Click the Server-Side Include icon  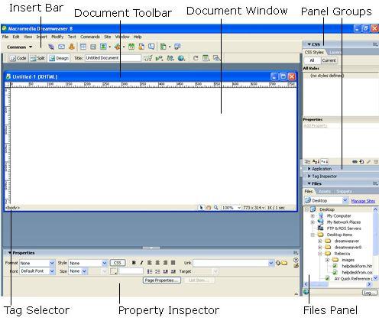[141, 47]
